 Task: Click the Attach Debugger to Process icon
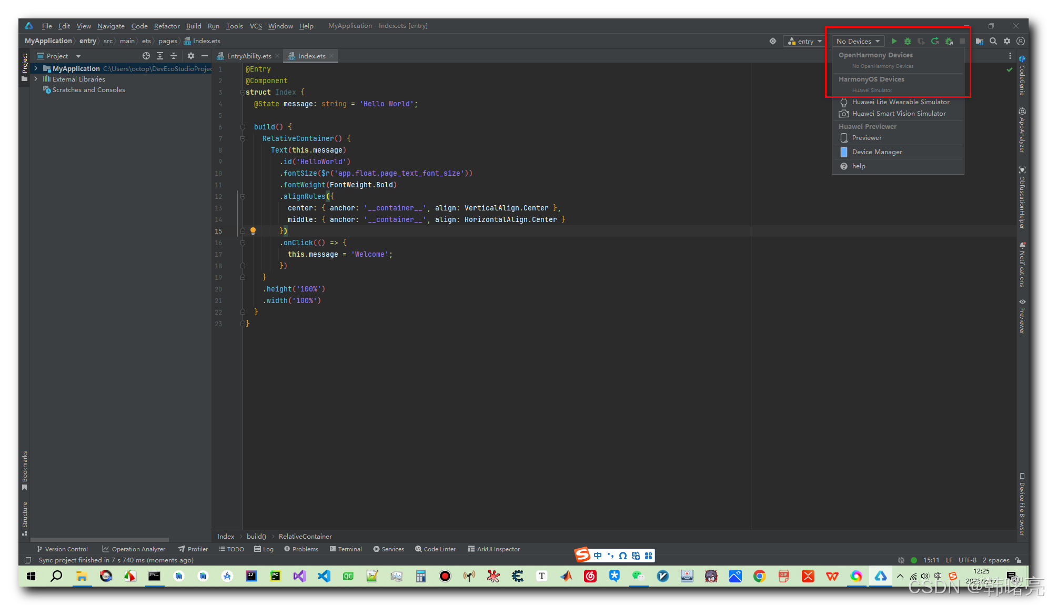tap(949, 41)
